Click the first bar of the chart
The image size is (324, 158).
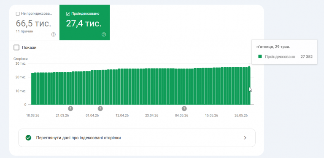tap(32, 89)
